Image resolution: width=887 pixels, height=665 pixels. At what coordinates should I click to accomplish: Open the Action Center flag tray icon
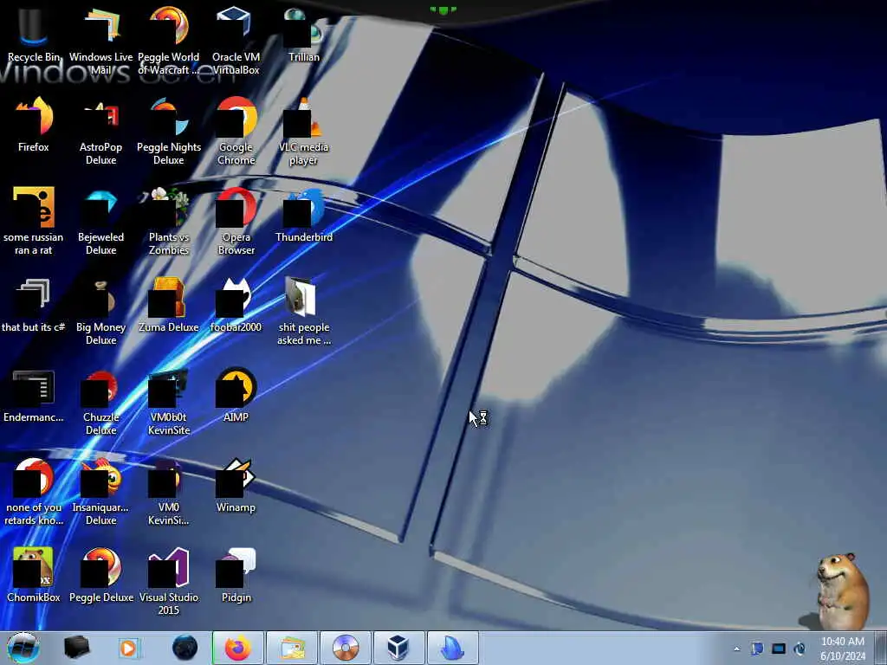click(757, 649)
